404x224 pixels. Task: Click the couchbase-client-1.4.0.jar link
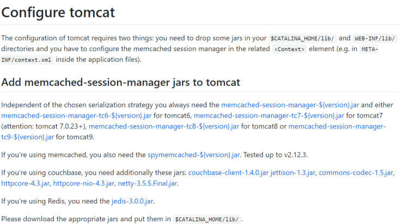tap(228, 172)
